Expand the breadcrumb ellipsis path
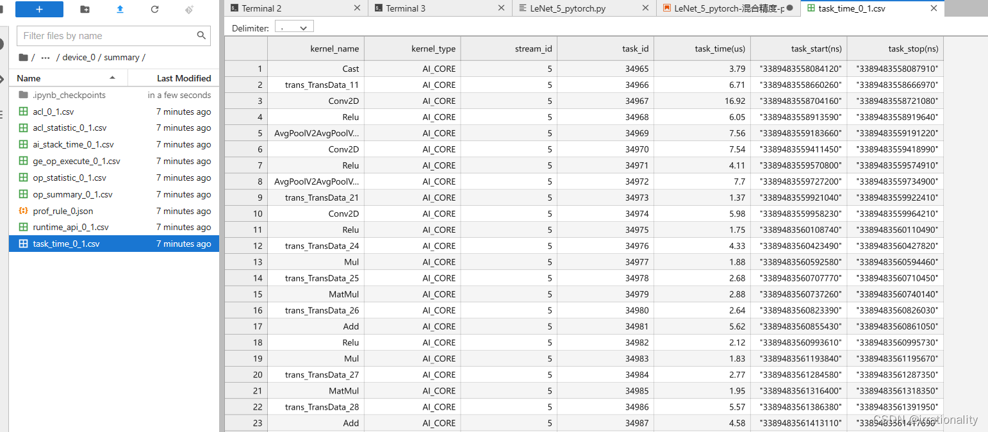The height and width of the screenshot is (432, 988). (45, 57)
